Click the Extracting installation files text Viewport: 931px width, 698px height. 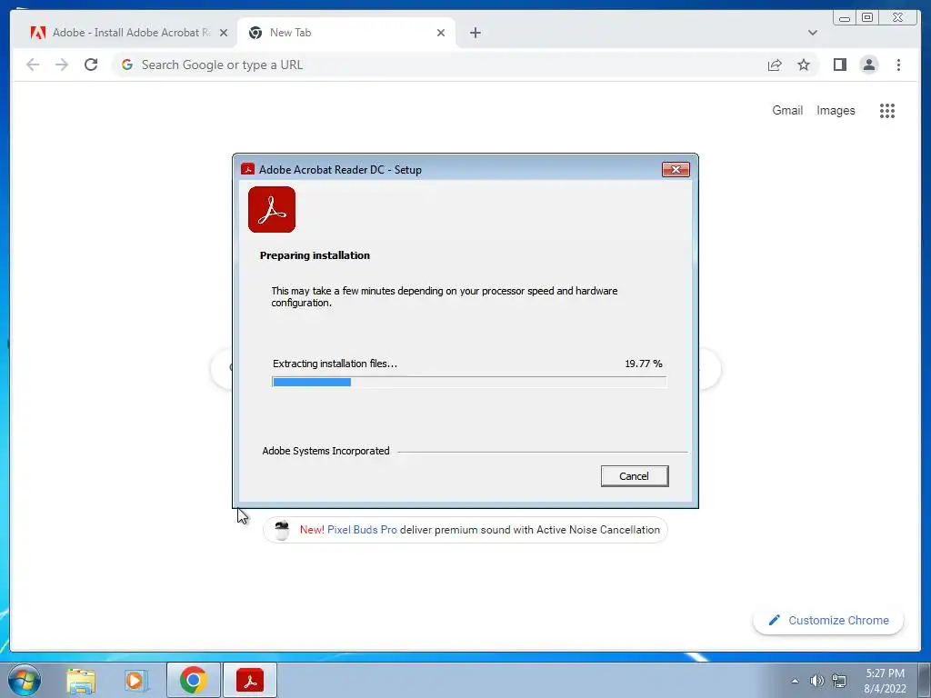pyautogui.click(x=335, y=364)
